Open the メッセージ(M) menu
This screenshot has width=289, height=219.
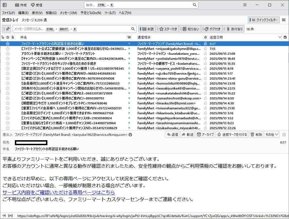[68, 13]
